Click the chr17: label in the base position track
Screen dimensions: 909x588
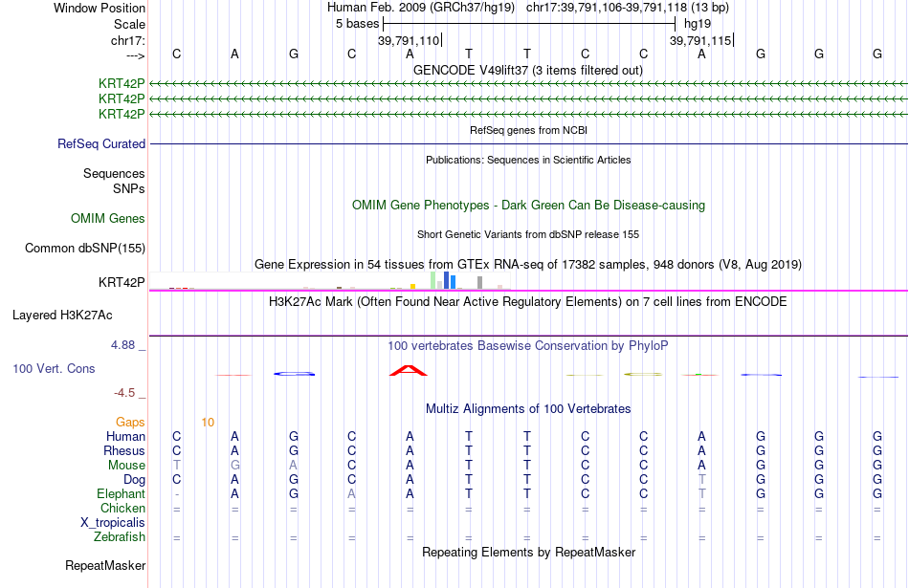128,40
